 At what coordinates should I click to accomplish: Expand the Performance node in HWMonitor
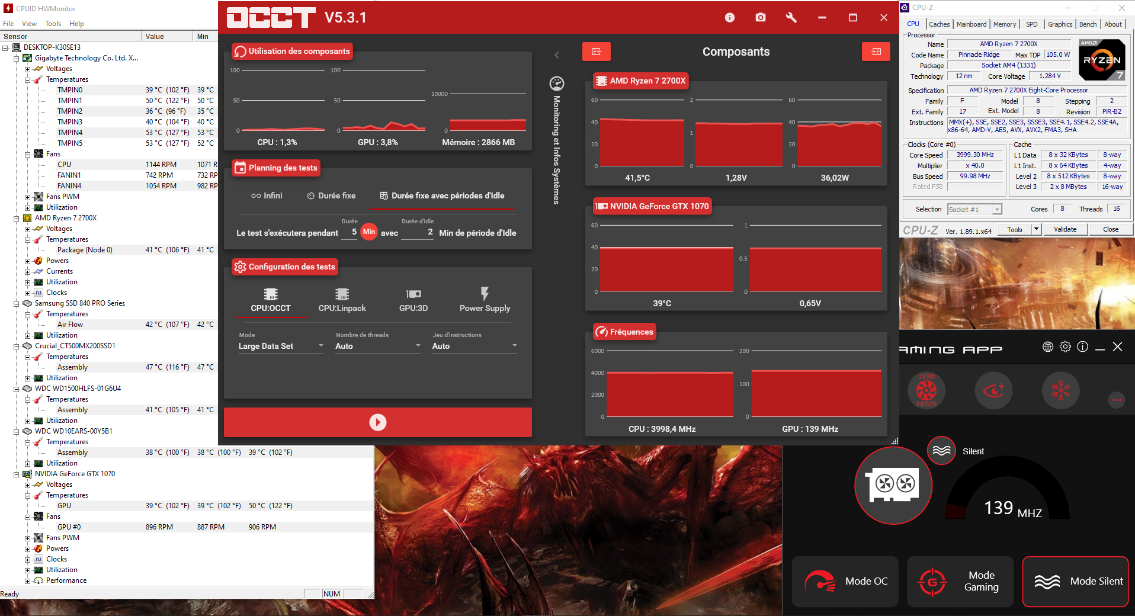pos(28,580)
